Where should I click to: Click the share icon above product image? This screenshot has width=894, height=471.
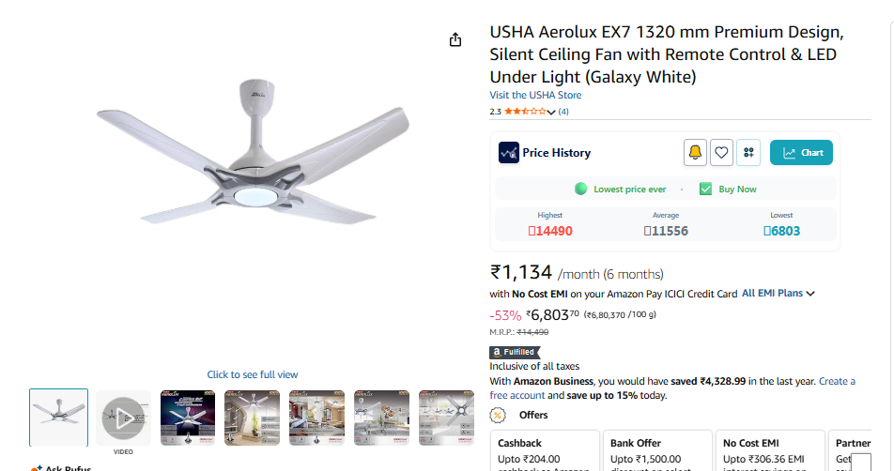pyautogui.click(x=455, y=39)
